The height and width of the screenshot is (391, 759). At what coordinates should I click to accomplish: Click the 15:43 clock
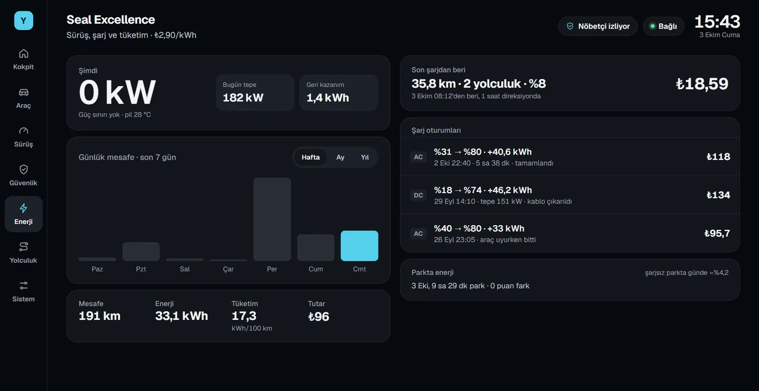[x=717, y=22]
